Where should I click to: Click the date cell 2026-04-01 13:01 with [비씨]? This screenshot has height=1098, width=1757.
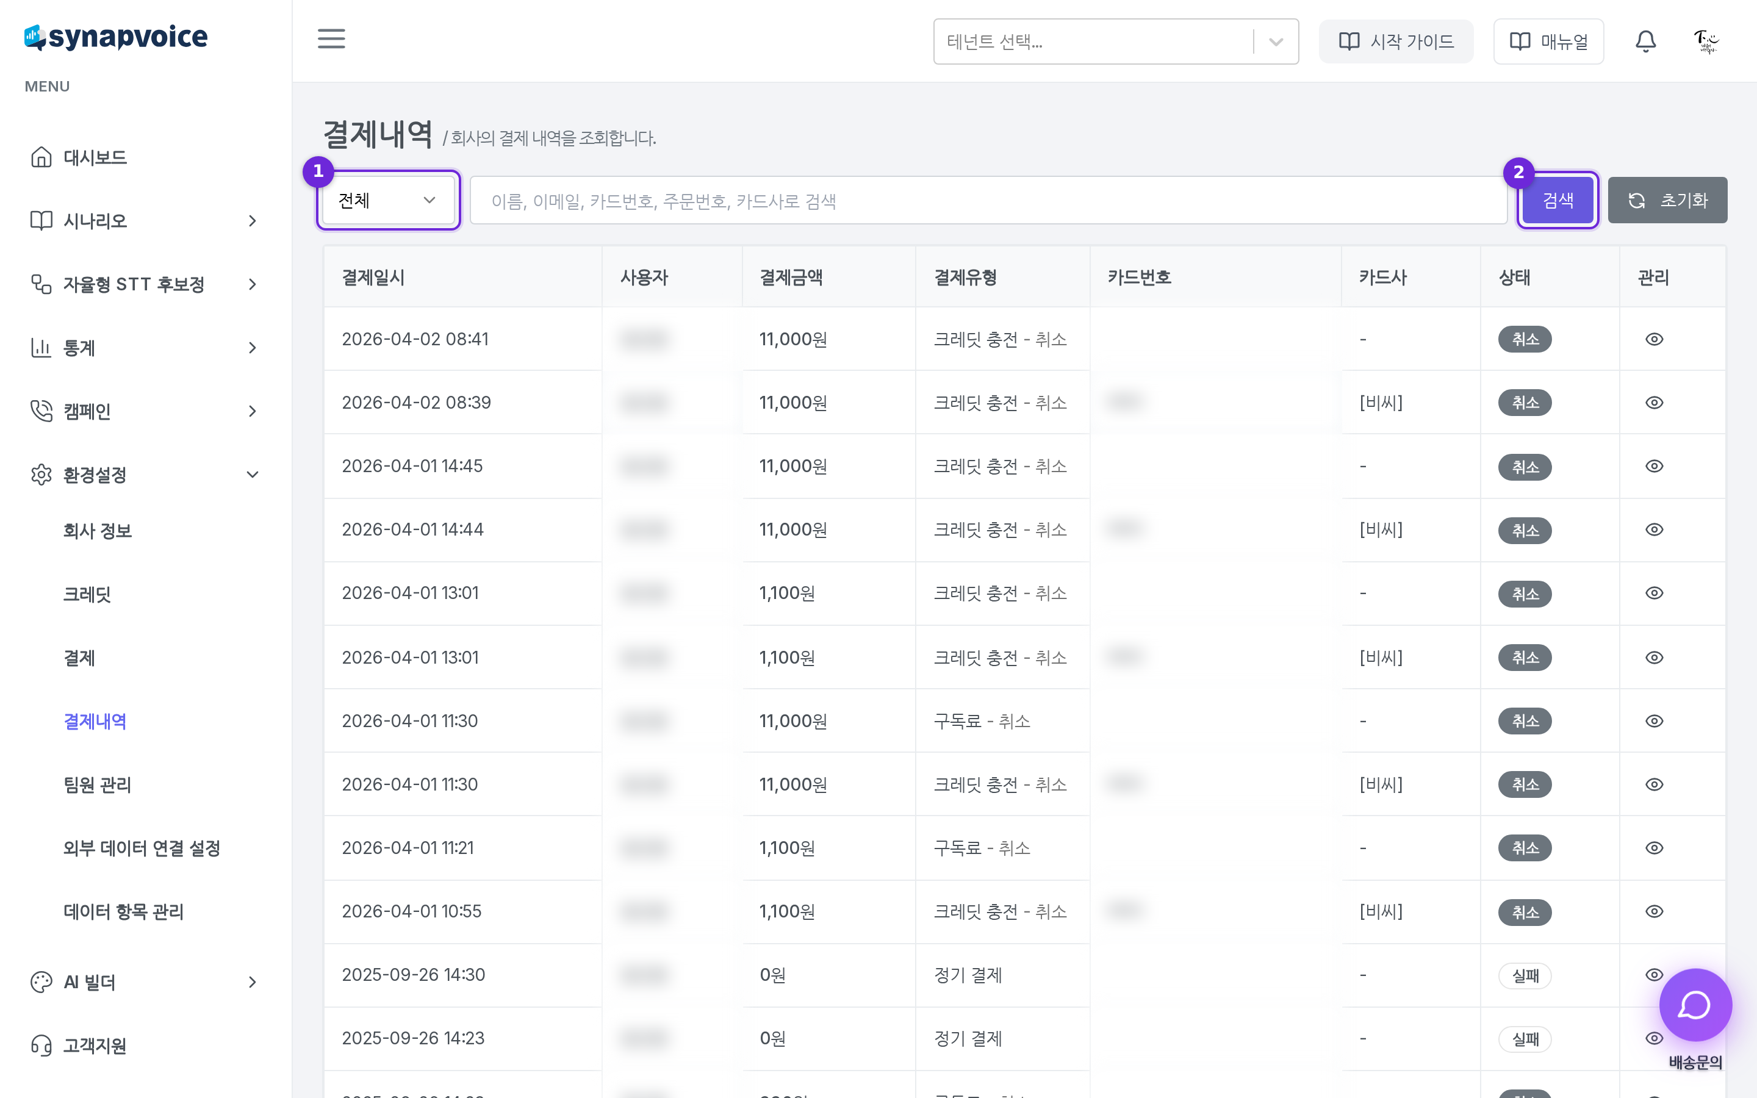(410, 657)
